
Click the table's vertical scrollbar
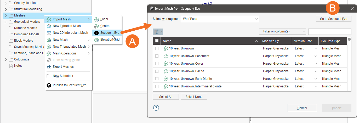point(349,64)
